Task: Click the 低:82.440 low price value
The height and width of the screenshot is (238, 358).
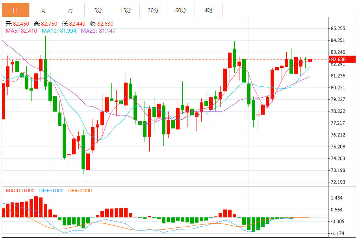Action: (x=74, y=24)
